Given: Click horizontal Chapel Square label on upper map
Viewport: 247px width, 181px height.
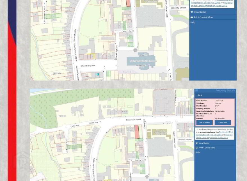Looking at the screenshot, I should 88,66.
